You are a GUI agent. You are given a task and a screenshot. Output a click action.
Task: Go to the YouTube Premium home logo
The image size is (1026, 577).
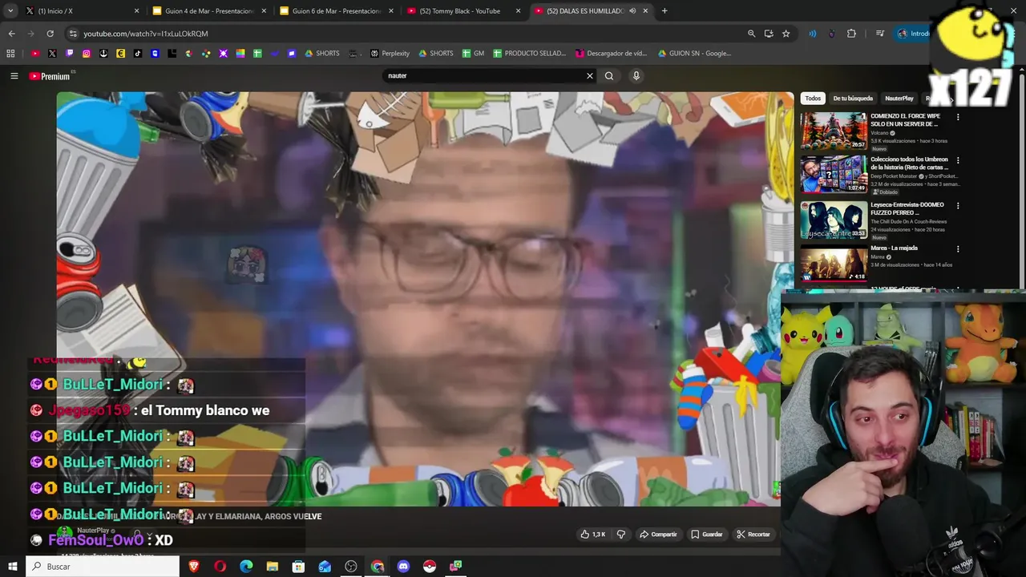click(x=50, y=76)
